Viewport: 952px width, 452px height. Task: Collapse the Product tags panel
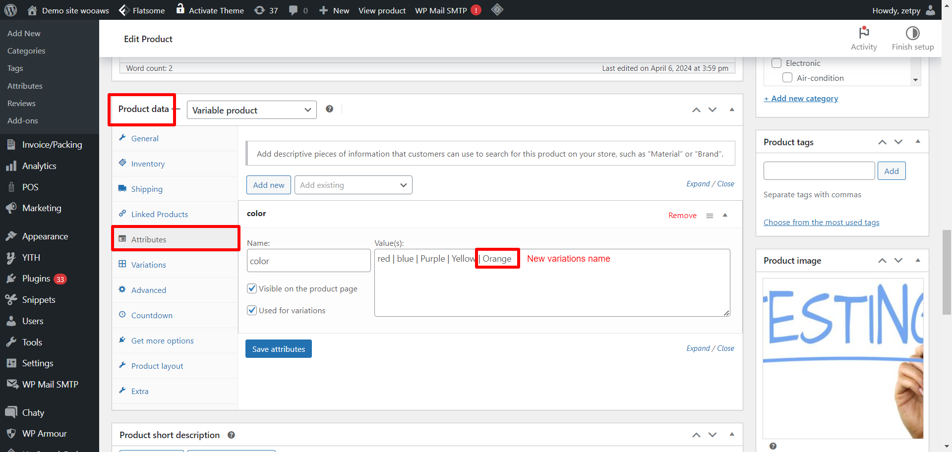pos(918,142)
